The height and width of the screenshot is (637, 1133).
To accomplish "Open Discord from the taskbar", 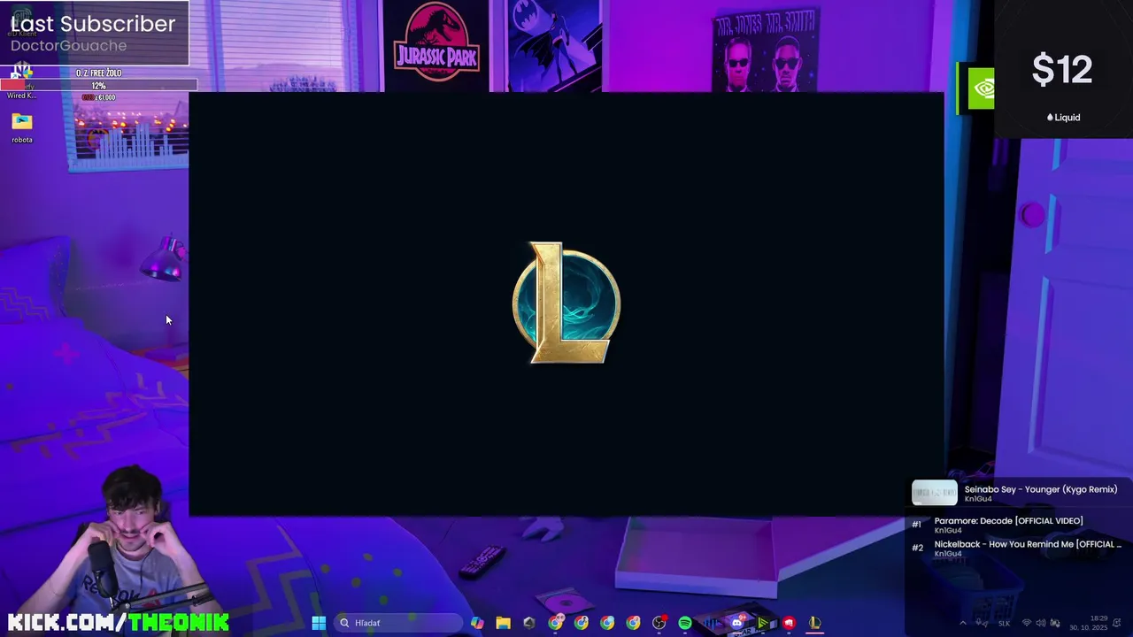I will click(736, 623).
